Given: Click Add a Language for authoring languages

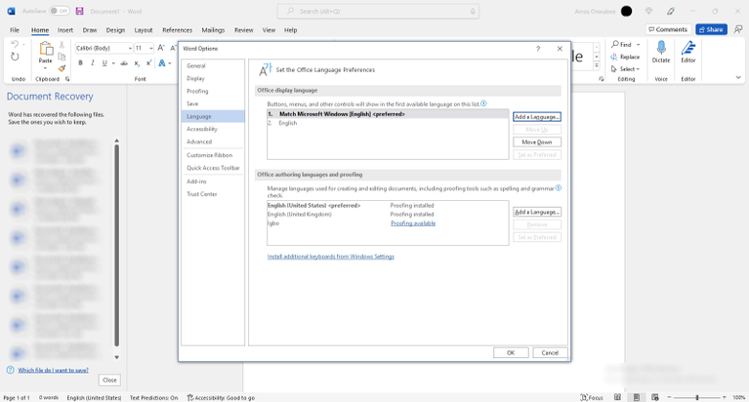Looking at the screenshot, I should 537,212.
